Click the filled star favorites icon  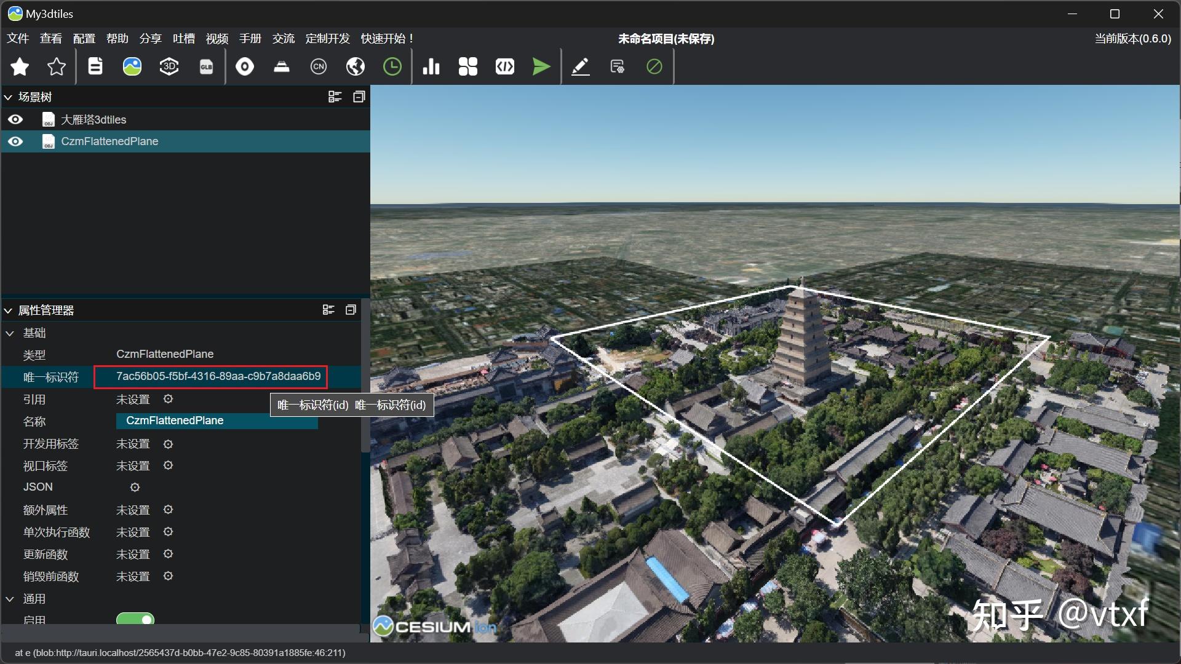tap(20, 66)
